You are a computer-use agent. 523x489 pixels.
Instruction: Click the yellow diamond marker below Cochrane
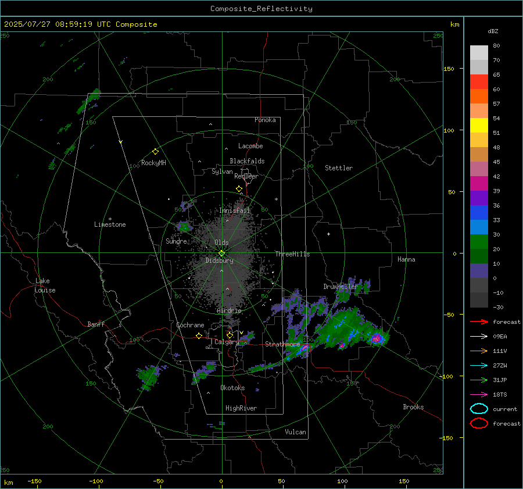[x=199, y=336]
